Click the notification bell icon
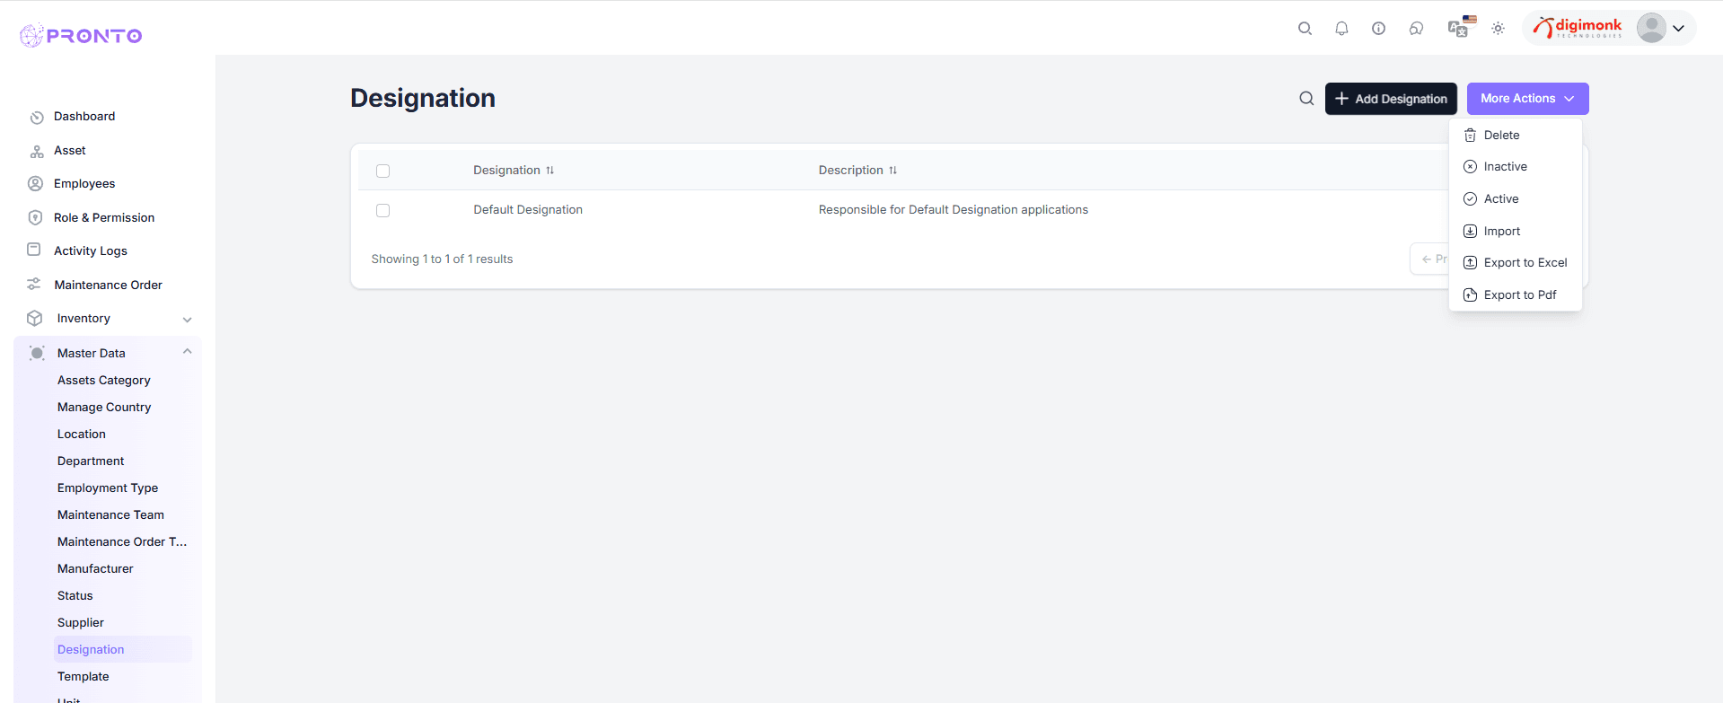Screen dimensions: 1723x703 tap(1341, 29)
